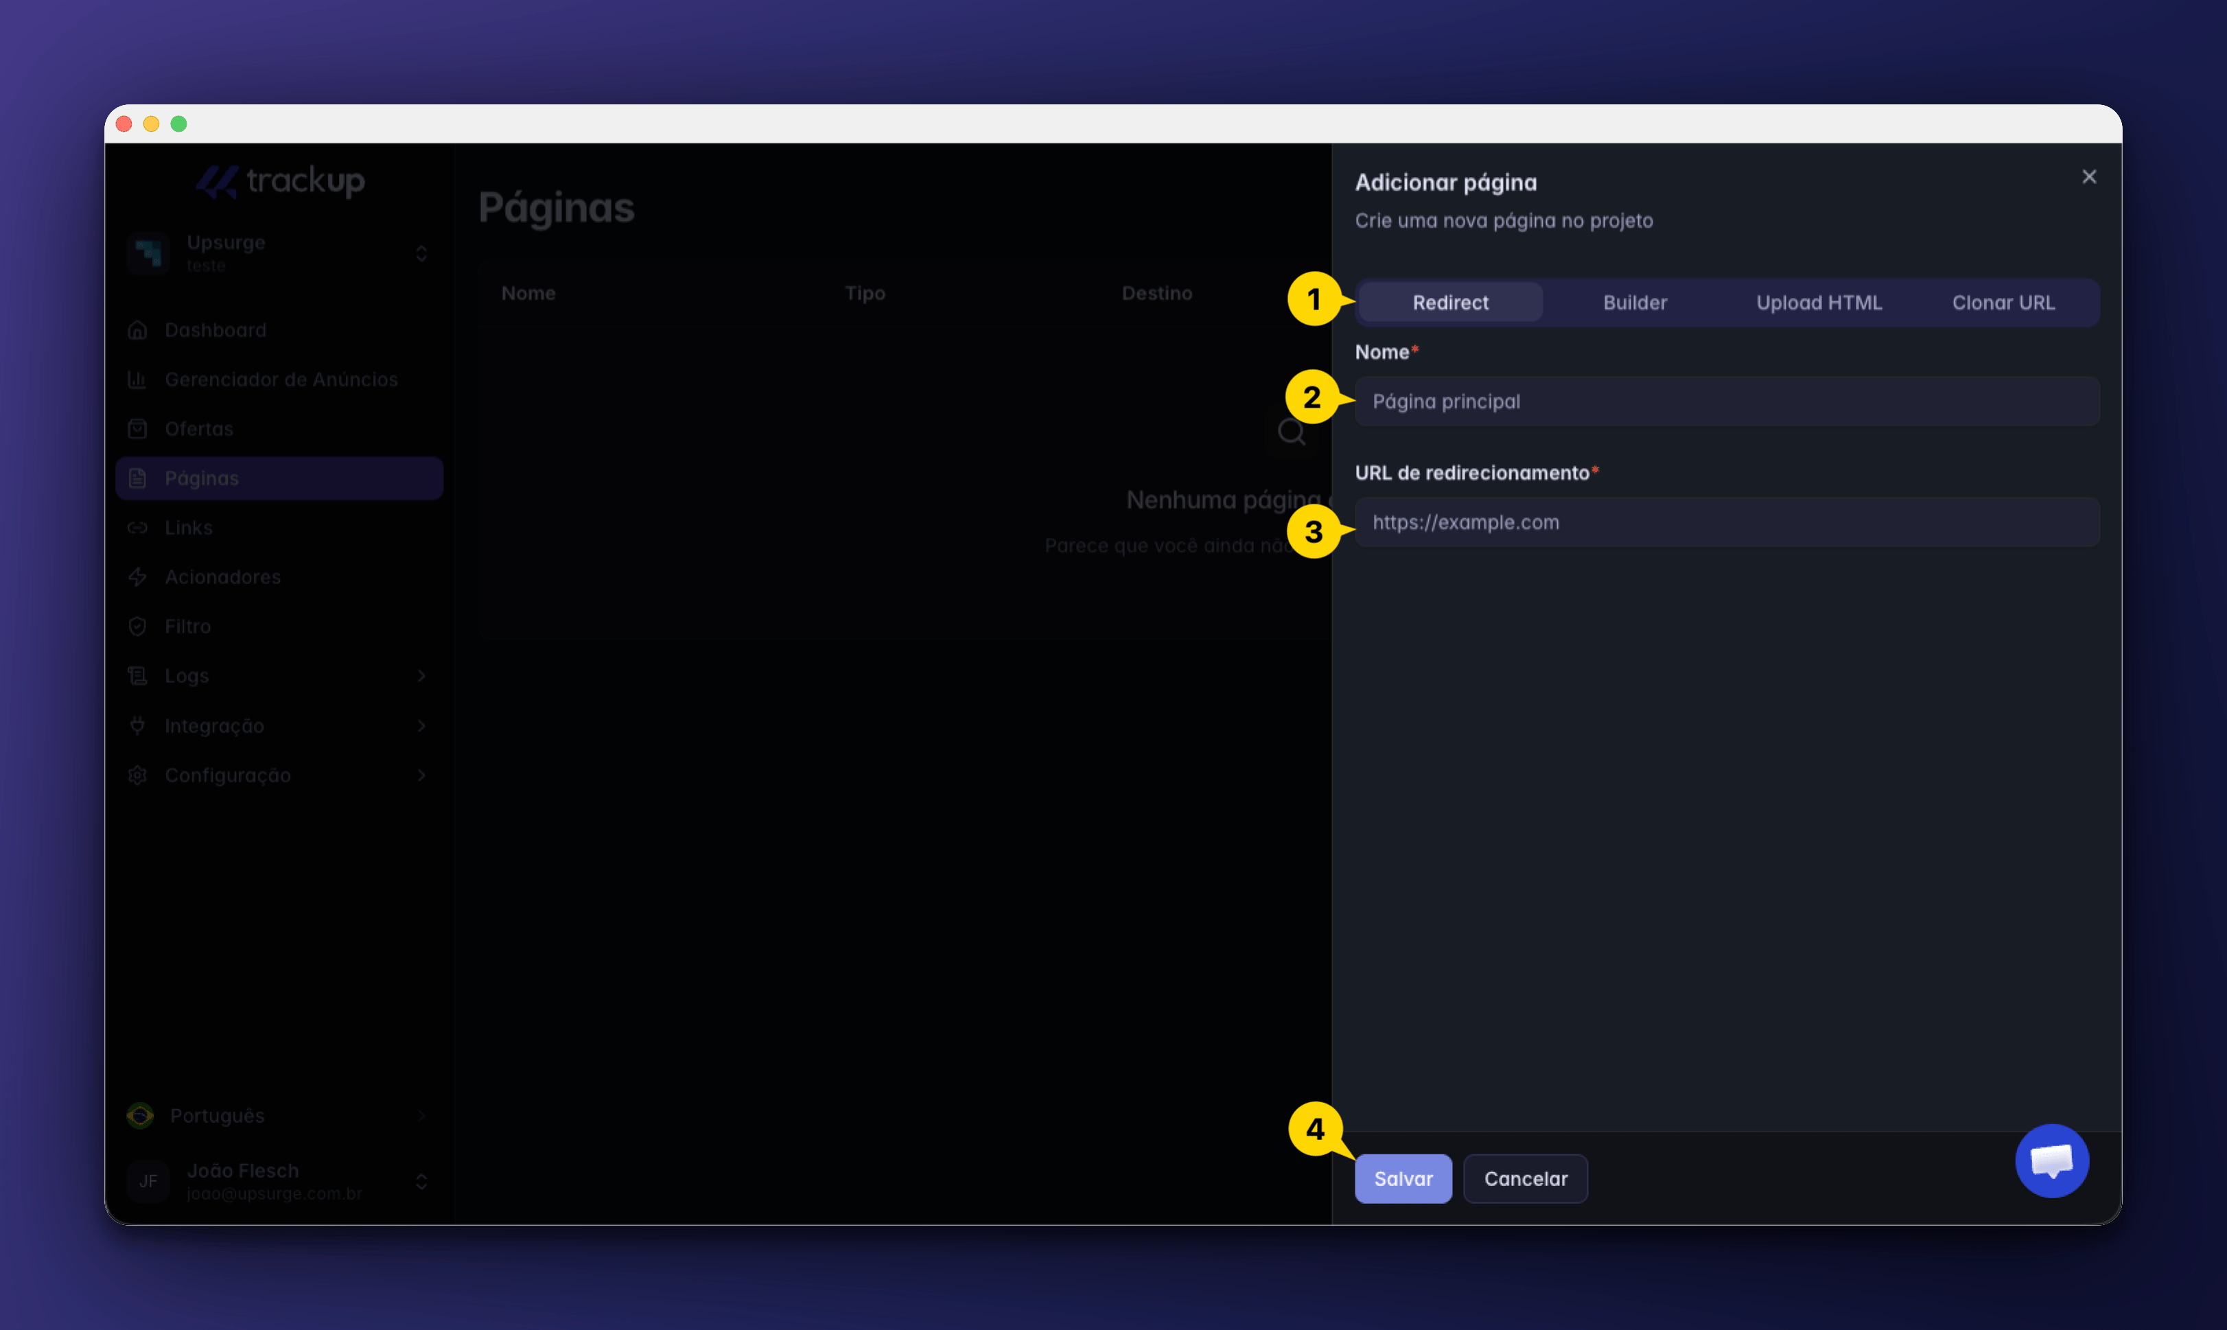Expand the Logs submenu
This screenshot has width=2227, height=1330.
coord(421,675)
